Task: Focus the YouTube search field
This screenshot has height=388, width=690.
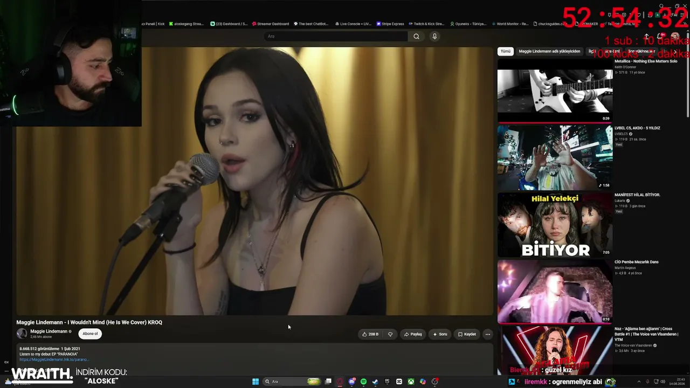Action: [336, 36]
